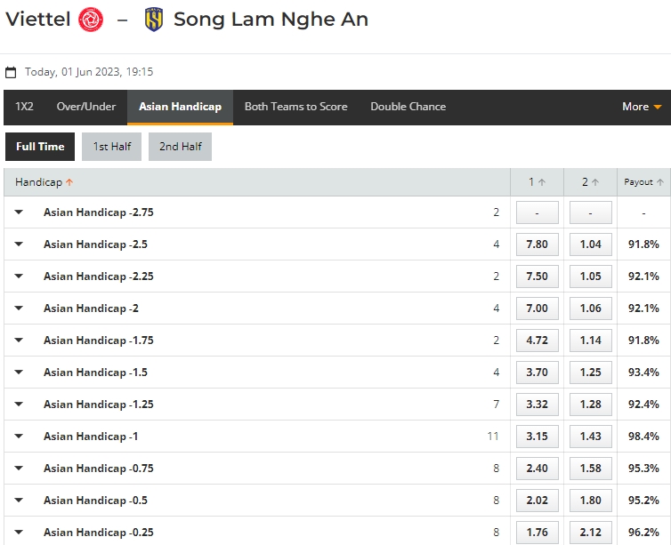Click the Viettel red team logo
The width and height of the screenshot is (671, 545).
click(91, 20)
